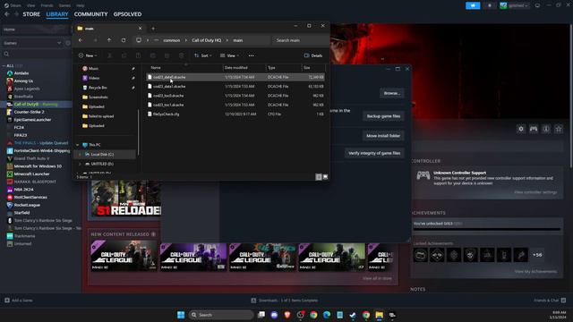Open Screenshots folder in navigation pane

(x=98, y=97)
